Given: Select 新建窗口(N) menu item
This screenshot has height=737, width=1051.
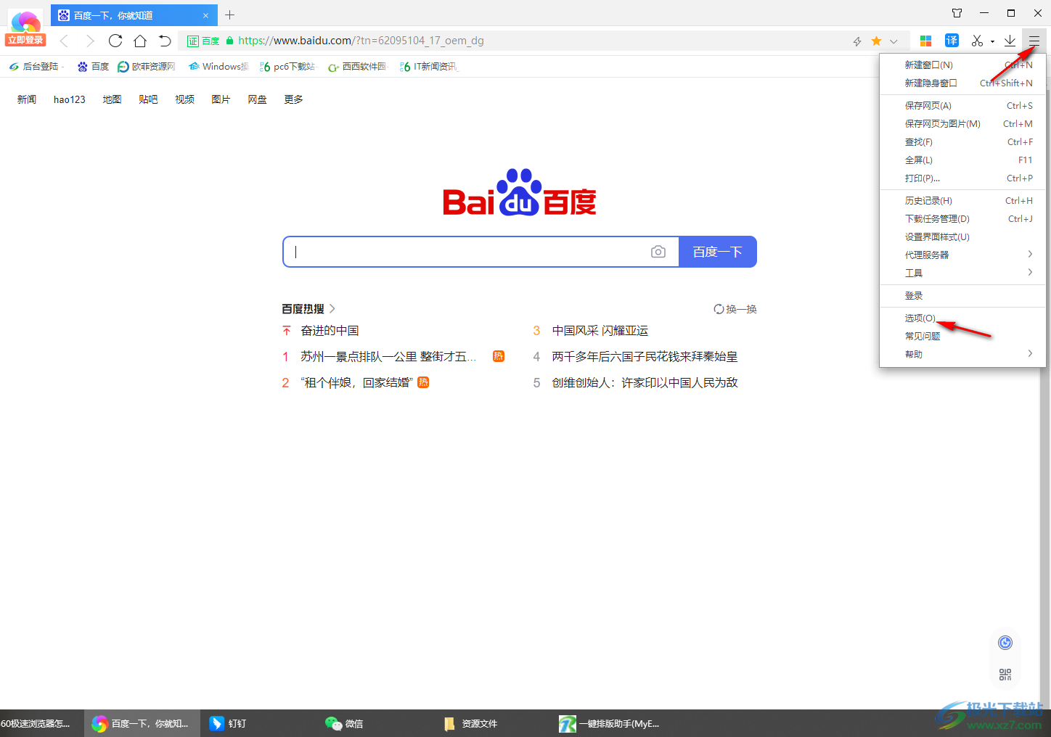Looking at the screenshot, I should point(962,65).
